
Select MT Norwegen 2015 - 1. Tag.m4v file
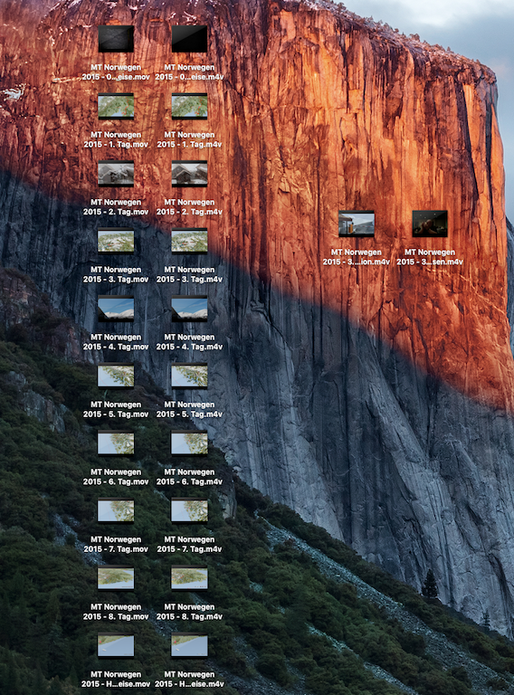[x=189, y=107]
